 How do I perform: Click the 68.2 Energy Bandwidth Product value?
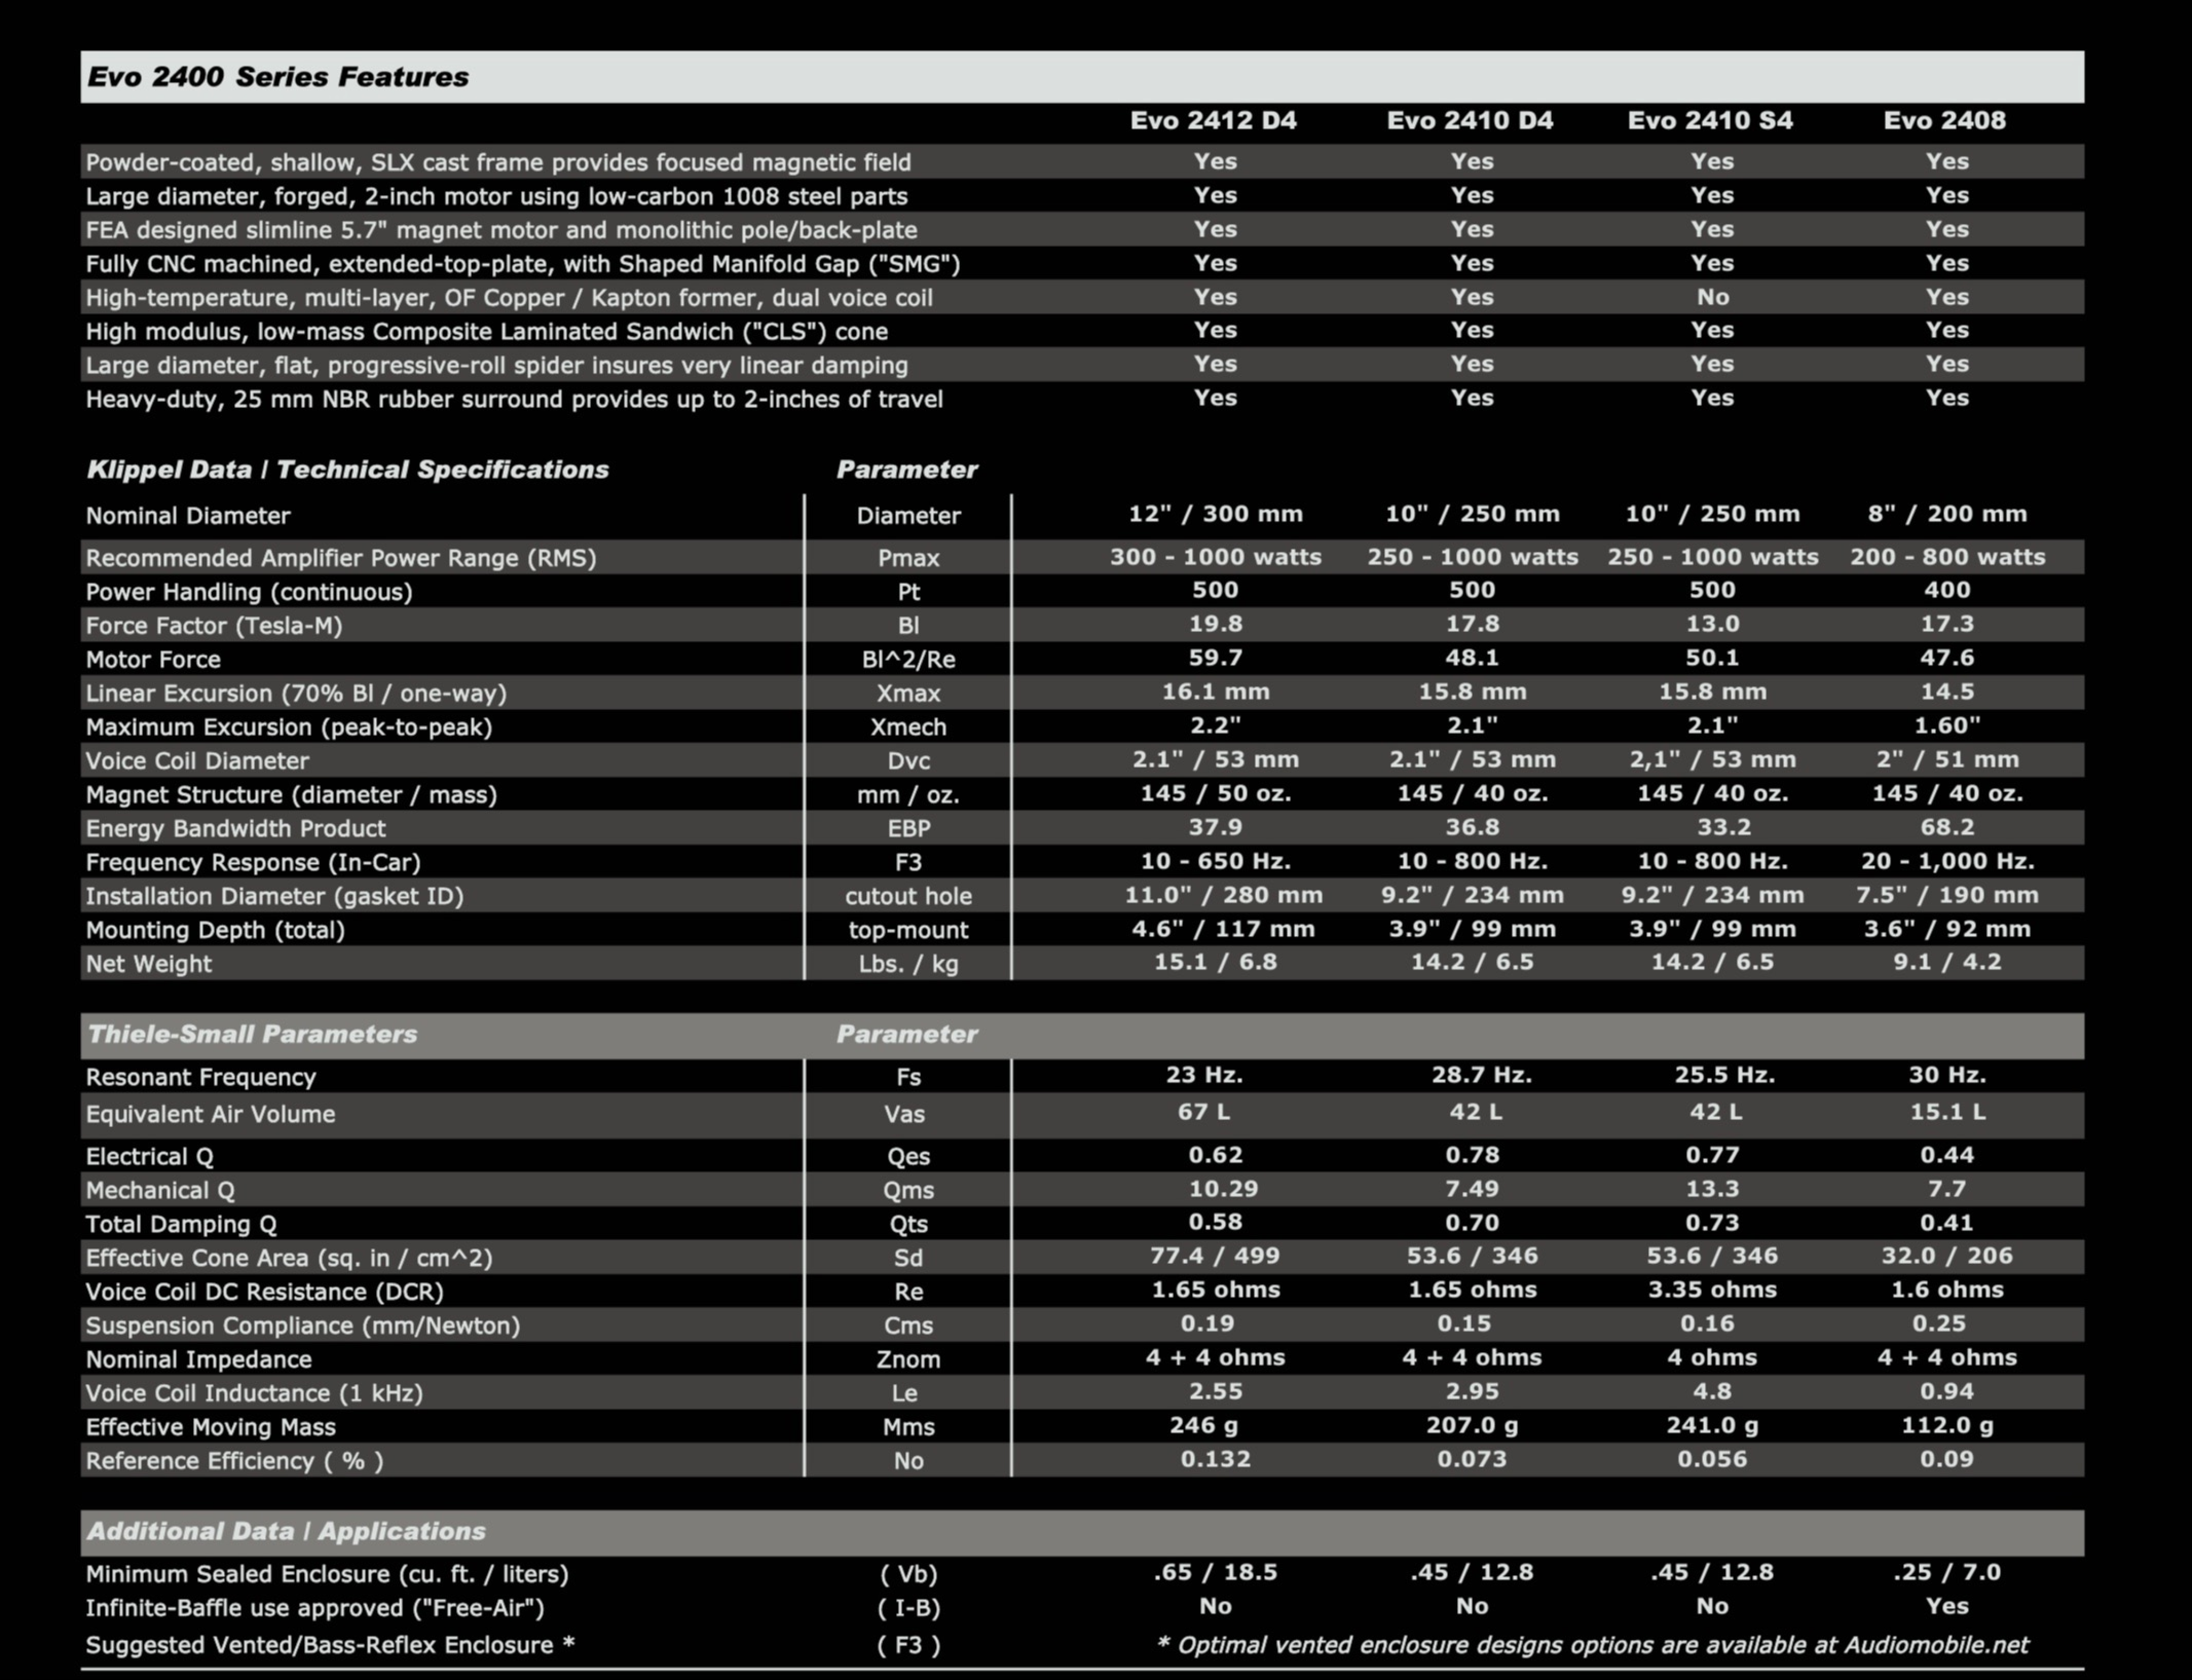coord(1947,827)
